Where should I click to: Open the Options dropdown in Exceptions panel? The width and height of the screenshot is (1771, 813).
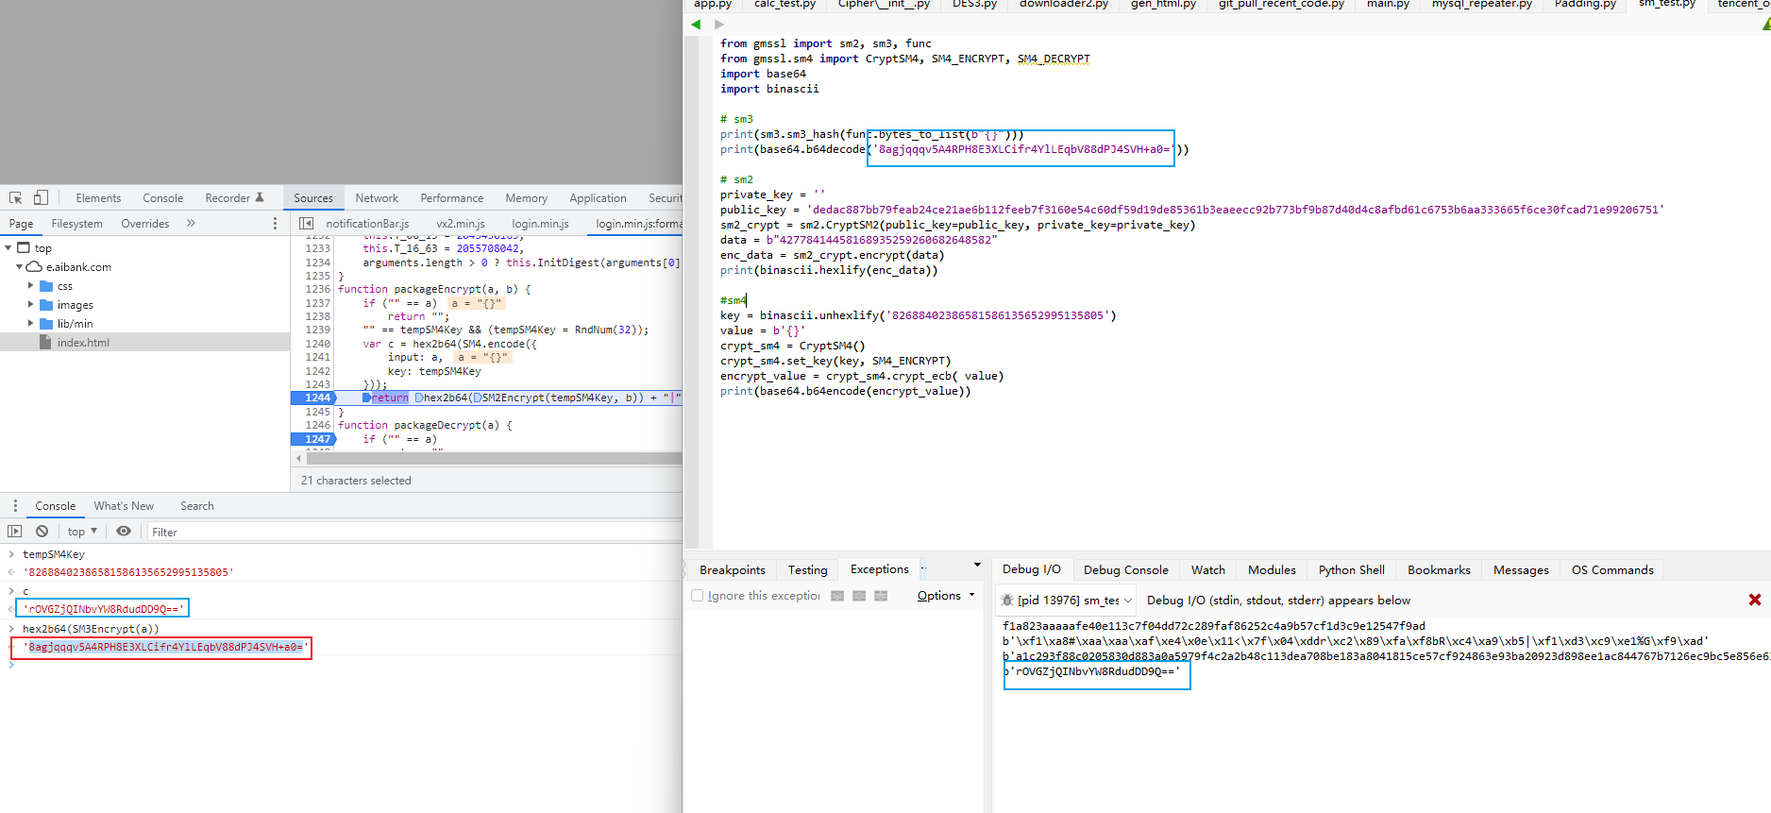[945, 596]
